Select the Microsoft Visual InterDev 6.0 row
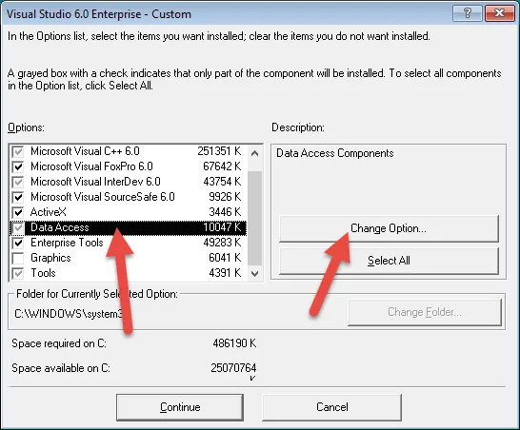 tap(129, 182)
